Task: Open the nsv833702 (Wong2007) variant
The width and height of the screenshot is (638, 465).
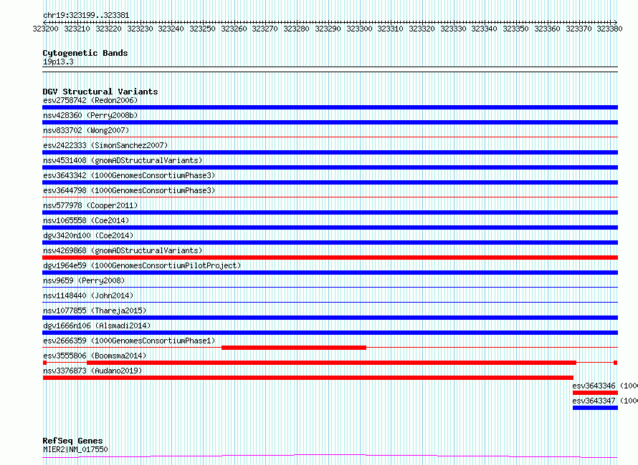Action: point(86,130)
